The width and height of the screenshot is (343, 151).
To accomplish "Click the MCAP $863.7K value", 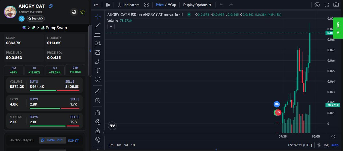I will (x=13, y=43).
